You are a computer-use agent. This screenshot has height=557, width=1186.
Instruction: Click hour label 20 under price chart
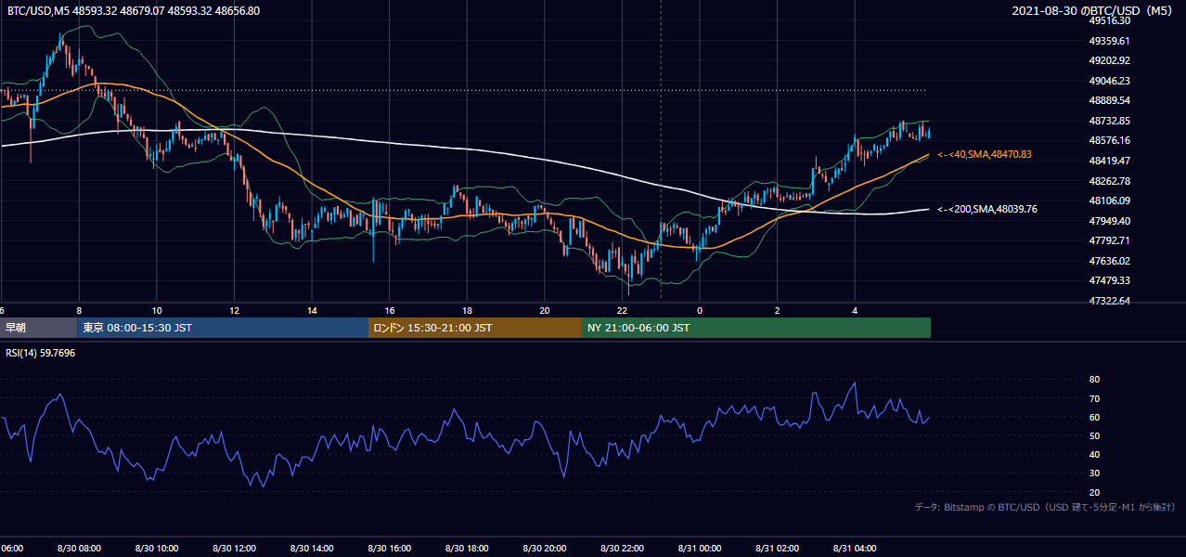[x=545, y=310]
